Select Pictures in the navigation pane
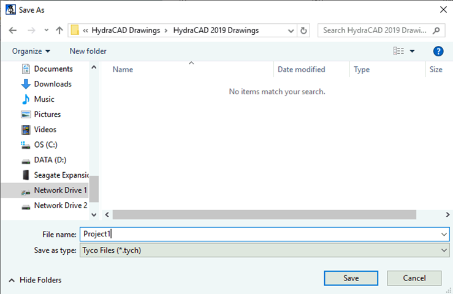Image resolution: width=453 pixels, height=294 pixels. tap(47, 115)
